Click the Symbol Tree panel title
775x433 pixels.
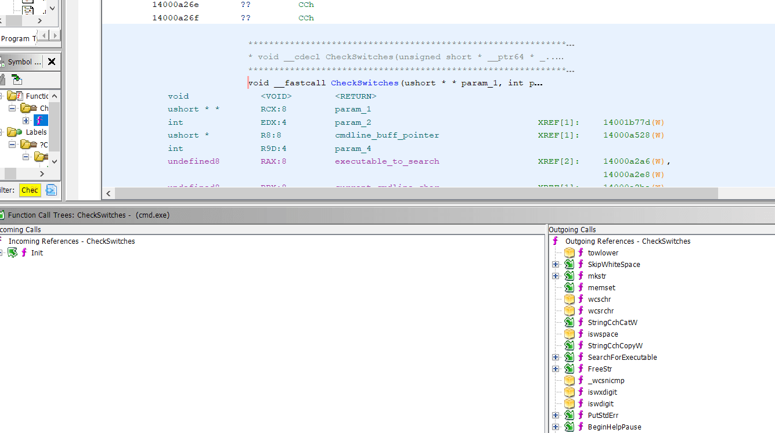pos(24,62)
